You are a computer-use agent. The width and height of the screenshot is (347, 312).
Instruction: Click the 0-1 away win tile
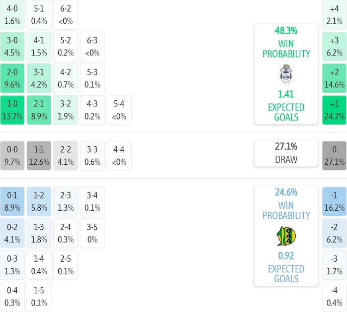click(x=13, y=201)
